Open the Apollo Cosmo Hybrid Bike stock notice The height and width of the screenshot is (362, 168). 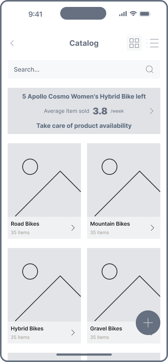[x=84, y=111]
